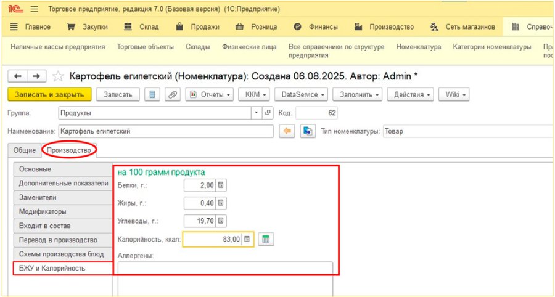Open the Торговые объекты link
Screen dimensions: 555x297
(x=146, y=47)
